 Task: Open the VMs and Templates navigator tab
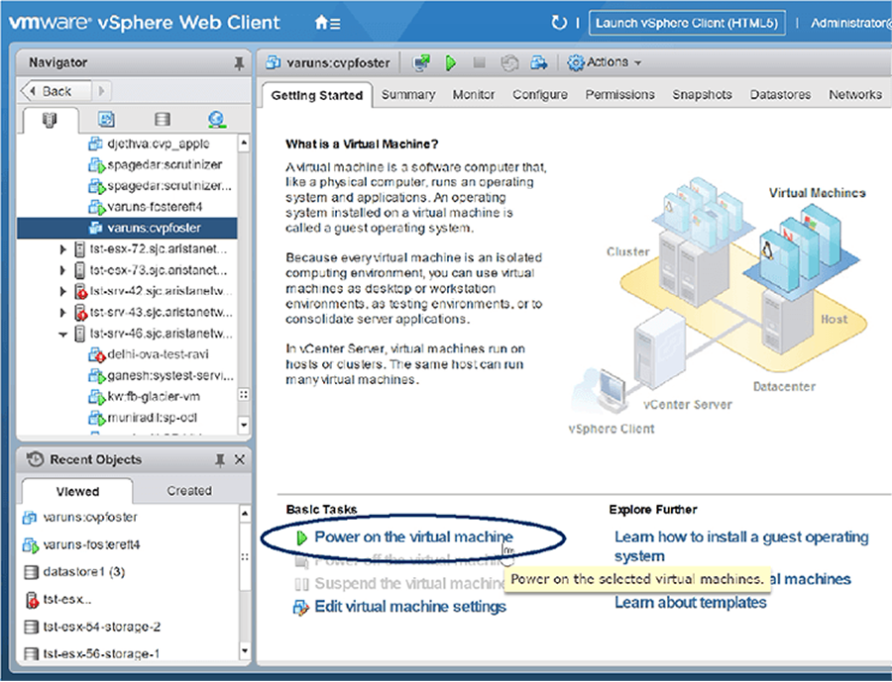point(106,119)
